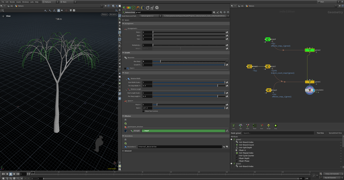Click the Tree View button
344x180 pixels.
point(320,133)
